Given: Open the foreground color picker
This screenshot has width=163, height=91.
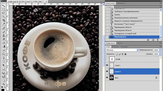Looking at the screenshot, I should point(3,90).
